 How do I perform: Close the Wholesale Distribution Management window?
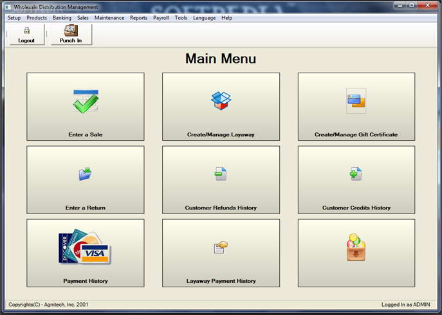pyautogui.click(x=427, y=5)
